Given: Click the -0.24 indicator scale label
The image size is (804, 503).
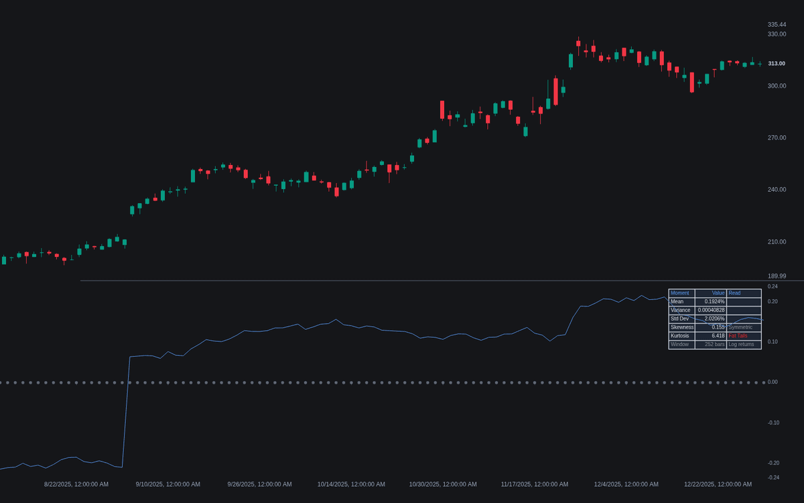Looking at the screenshot, I should point(773,478).
